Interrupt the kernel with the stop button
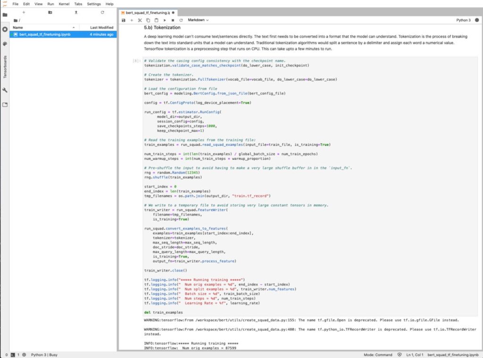This screenshot has height=358, width=483. coord(173,20)
